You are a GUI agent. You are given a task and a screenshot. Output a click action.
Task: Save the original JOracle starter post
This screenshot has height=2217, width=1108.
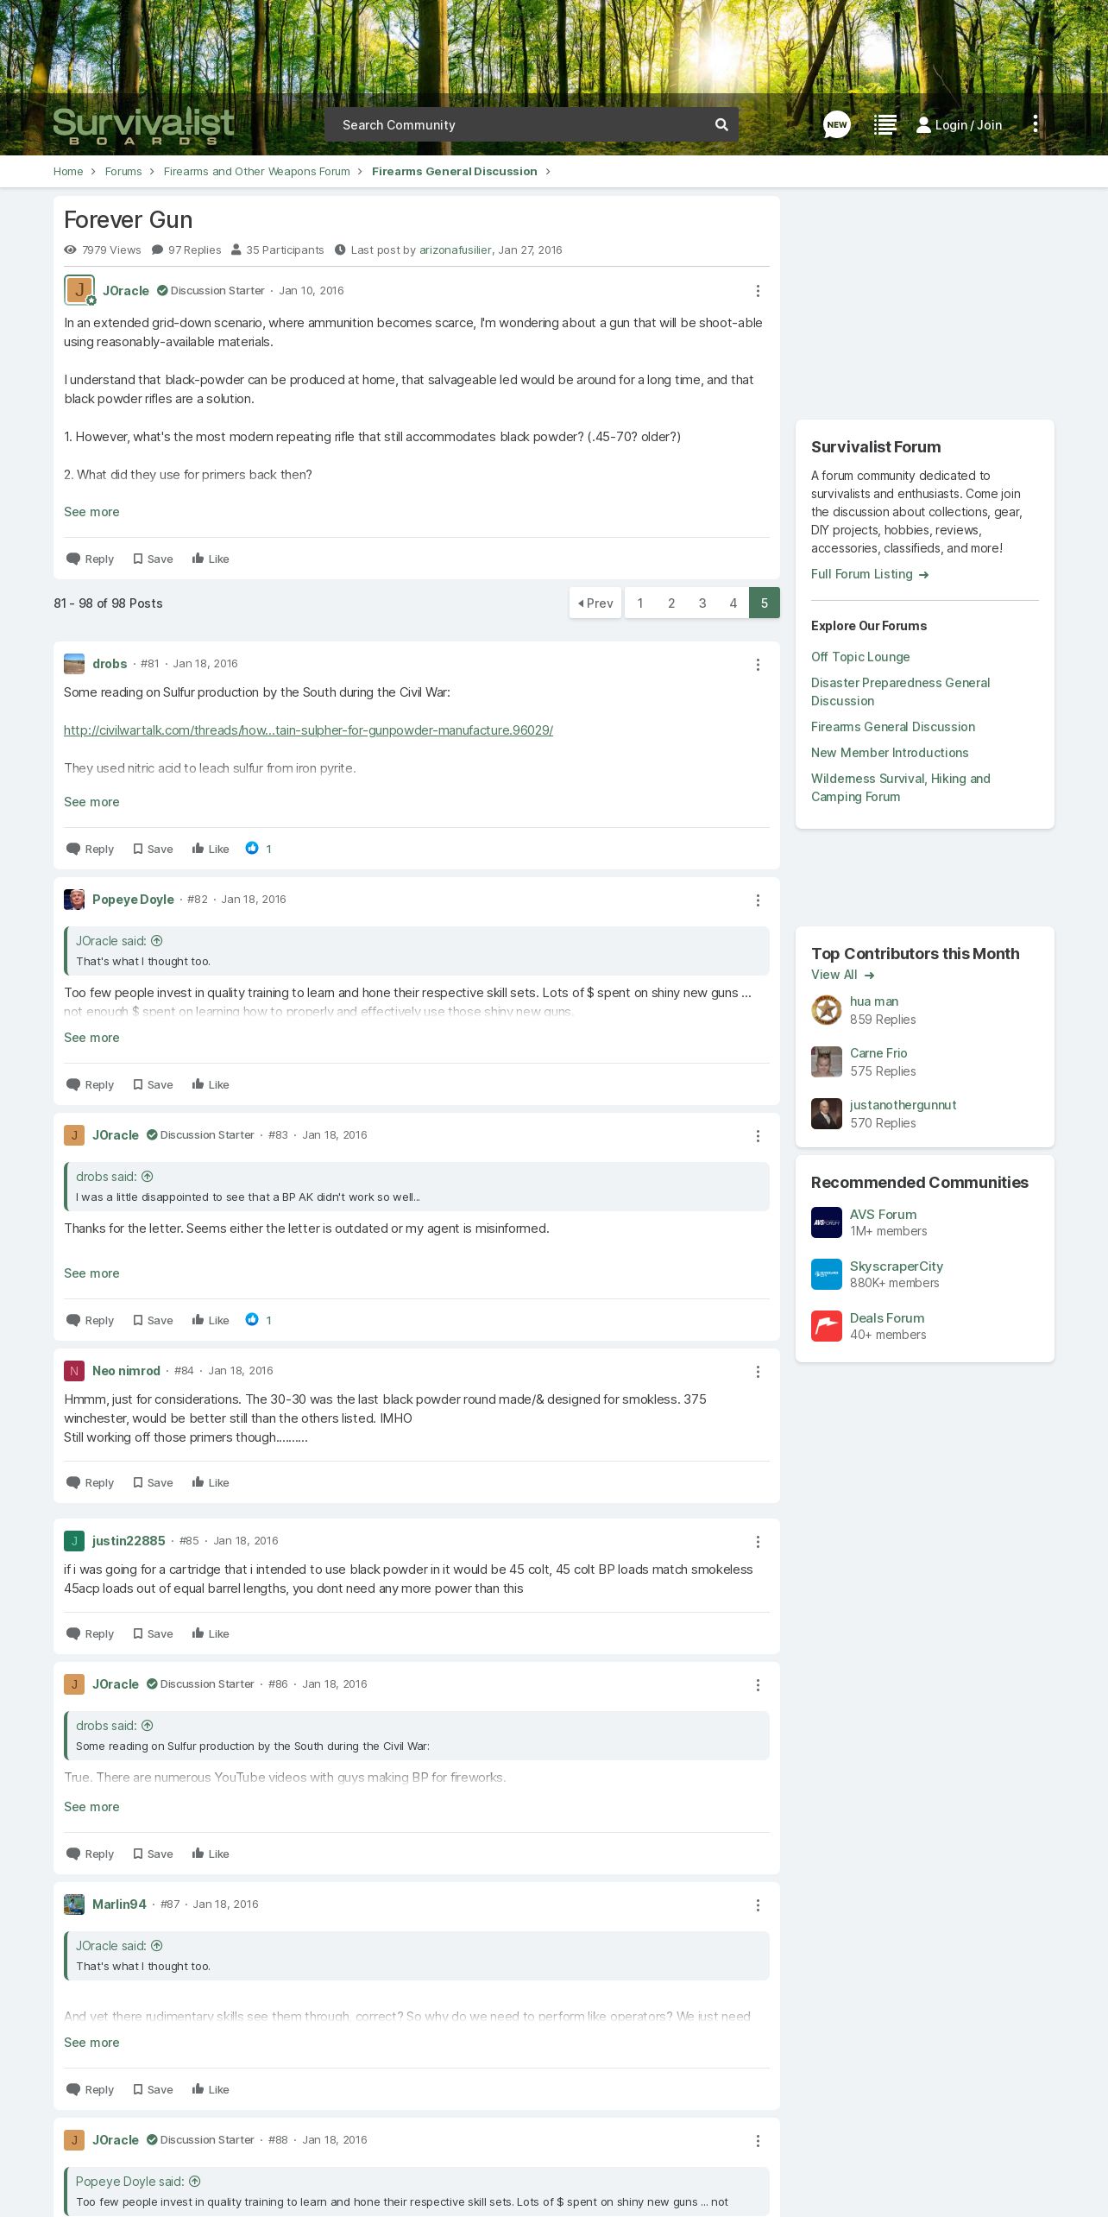pos(153,559)
